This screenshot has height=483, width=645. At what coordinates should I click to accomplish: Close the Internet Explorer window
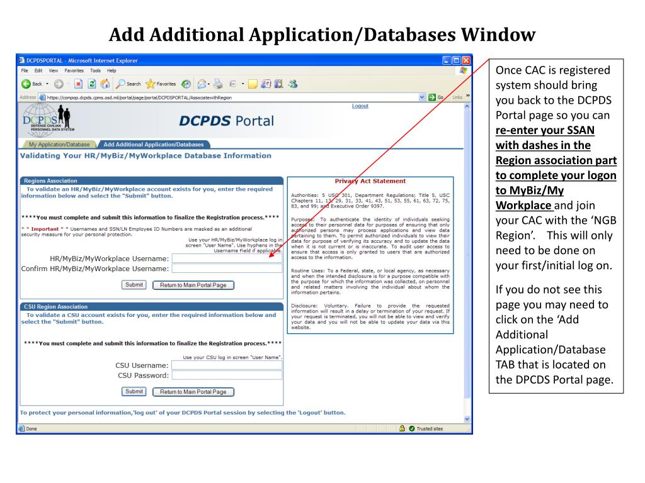pos(466,60)
